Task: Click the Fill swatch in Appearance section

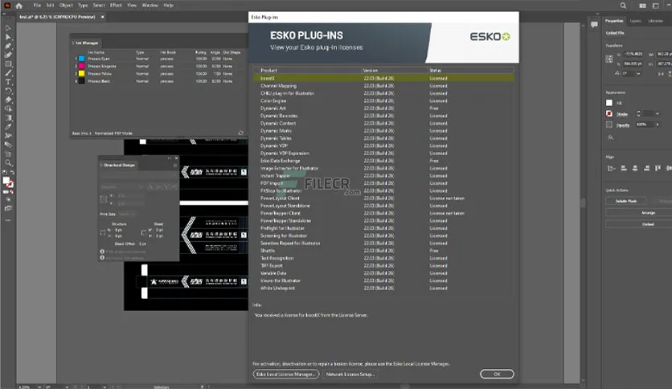Action: pos(609,103)
